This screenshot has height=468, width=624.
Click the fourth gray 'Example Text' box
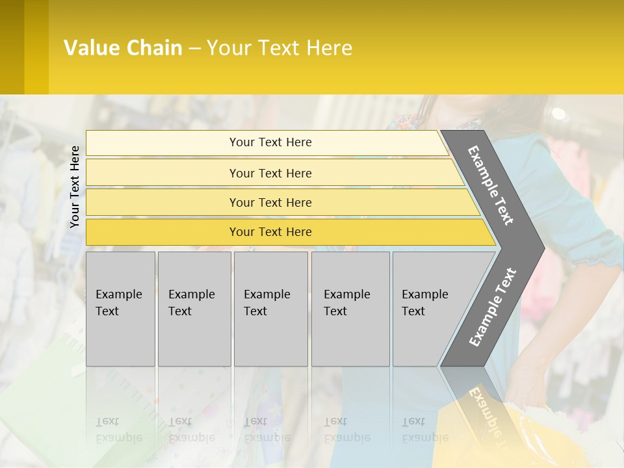click(350, 309)
